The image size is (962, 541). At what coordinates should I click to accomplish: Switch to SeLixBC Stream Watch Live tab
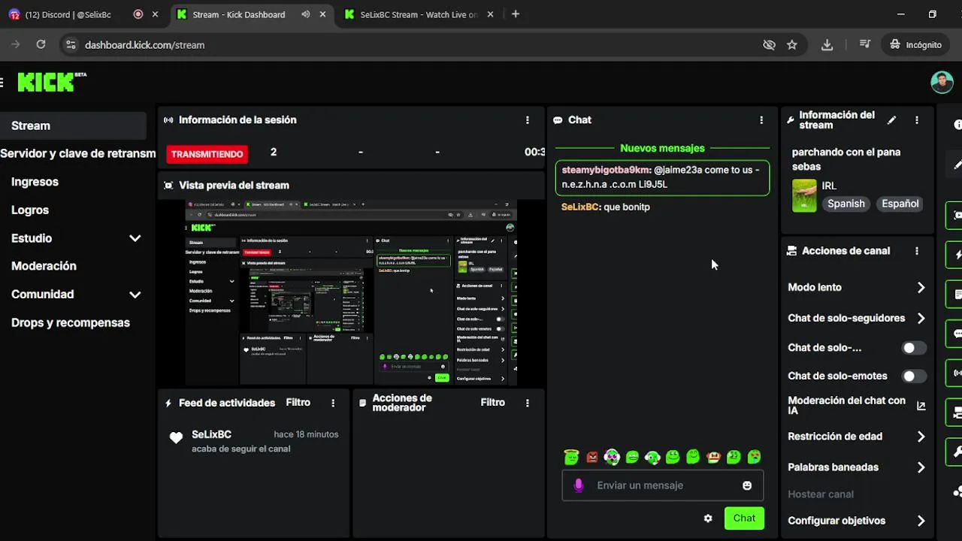418,14
